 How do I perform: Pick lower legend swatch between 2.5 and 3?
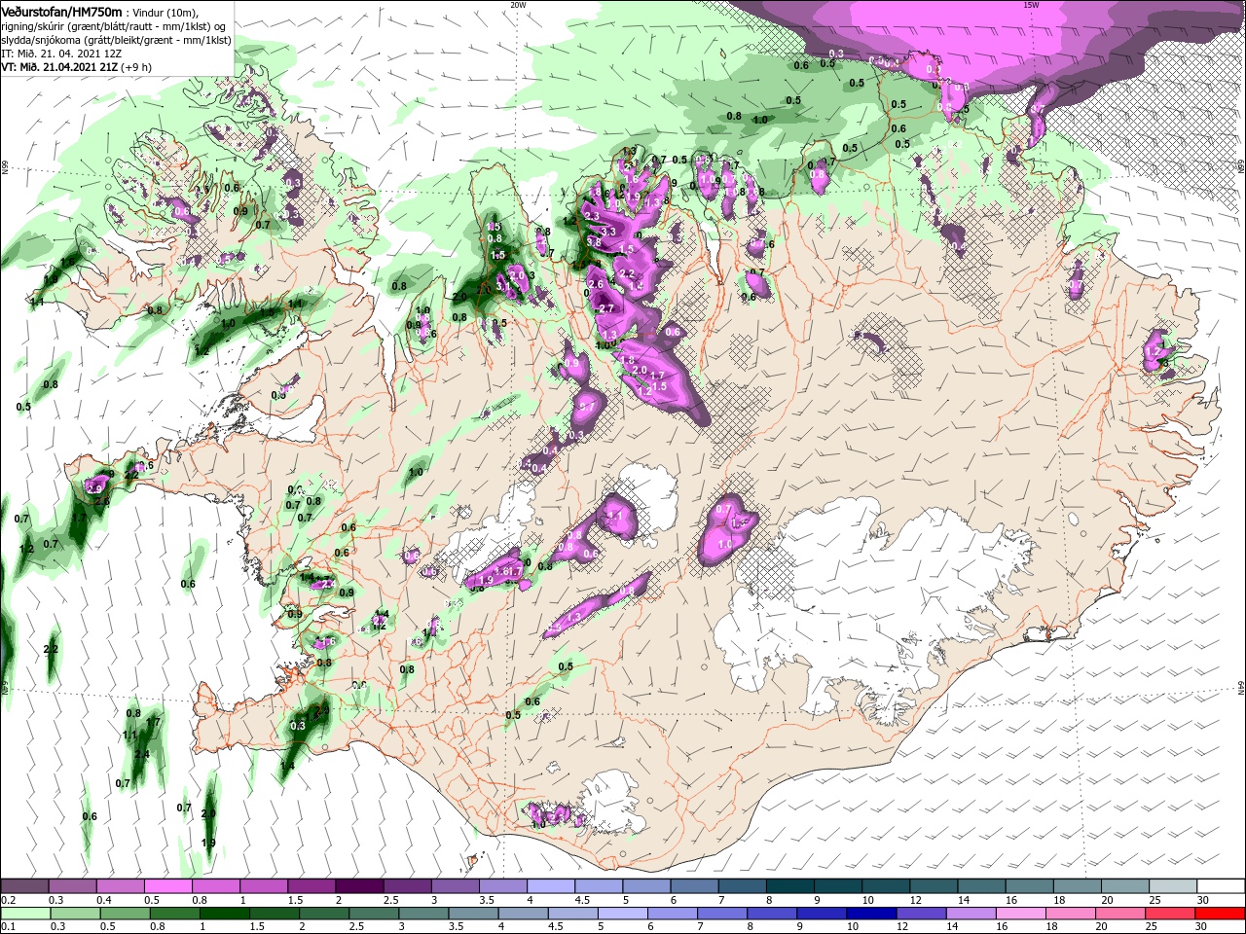pos(373,914)
